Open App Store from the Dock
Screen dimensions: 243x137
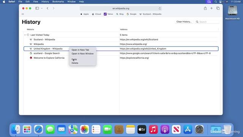(188, 129)
